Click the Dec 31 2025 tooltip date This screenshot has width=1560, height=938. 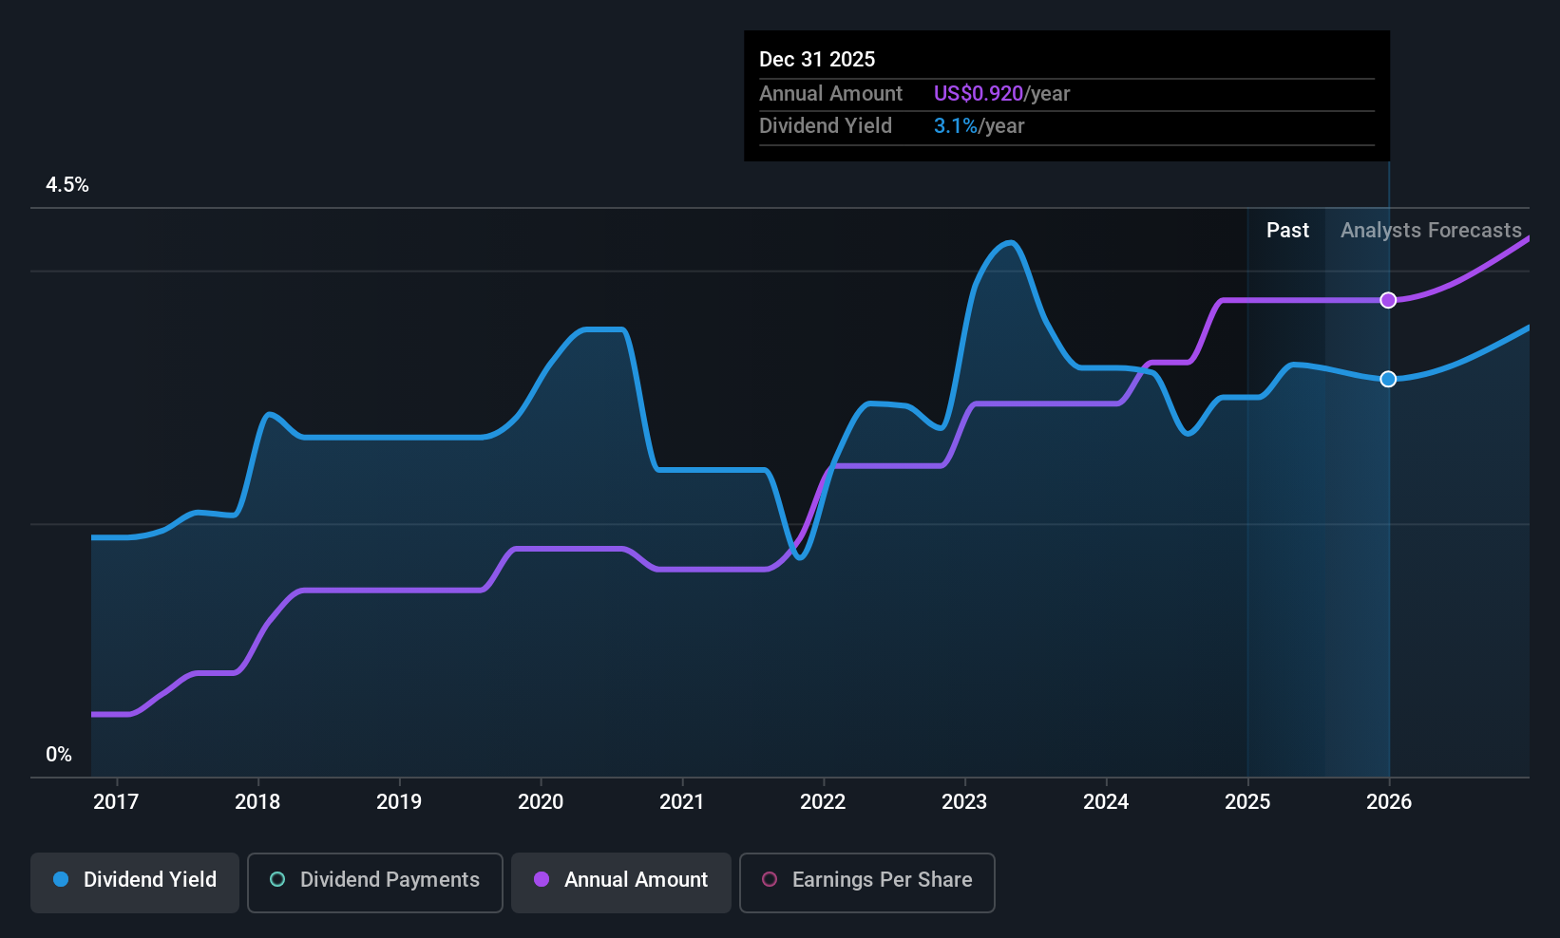(x=817, y=60)
